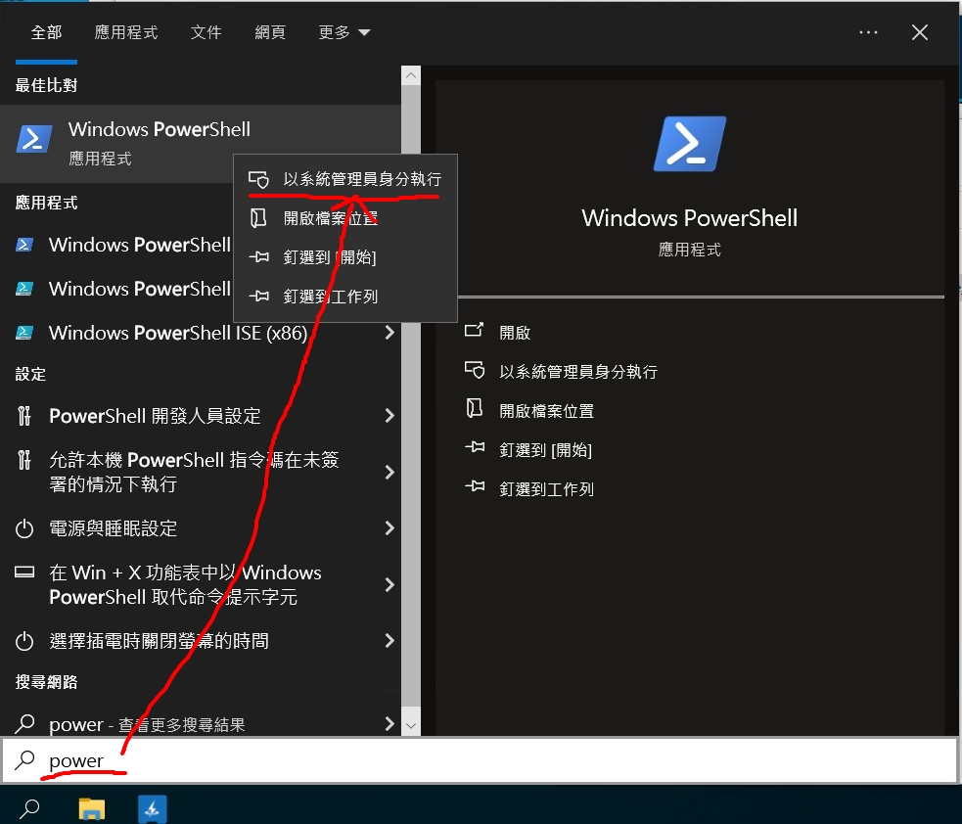Switch to the 網頁 tab
The height and width of the screenshot is (824, 962).
tap(270, 32)
